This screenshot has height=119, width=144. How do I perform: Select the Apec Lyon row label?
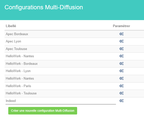14,41
